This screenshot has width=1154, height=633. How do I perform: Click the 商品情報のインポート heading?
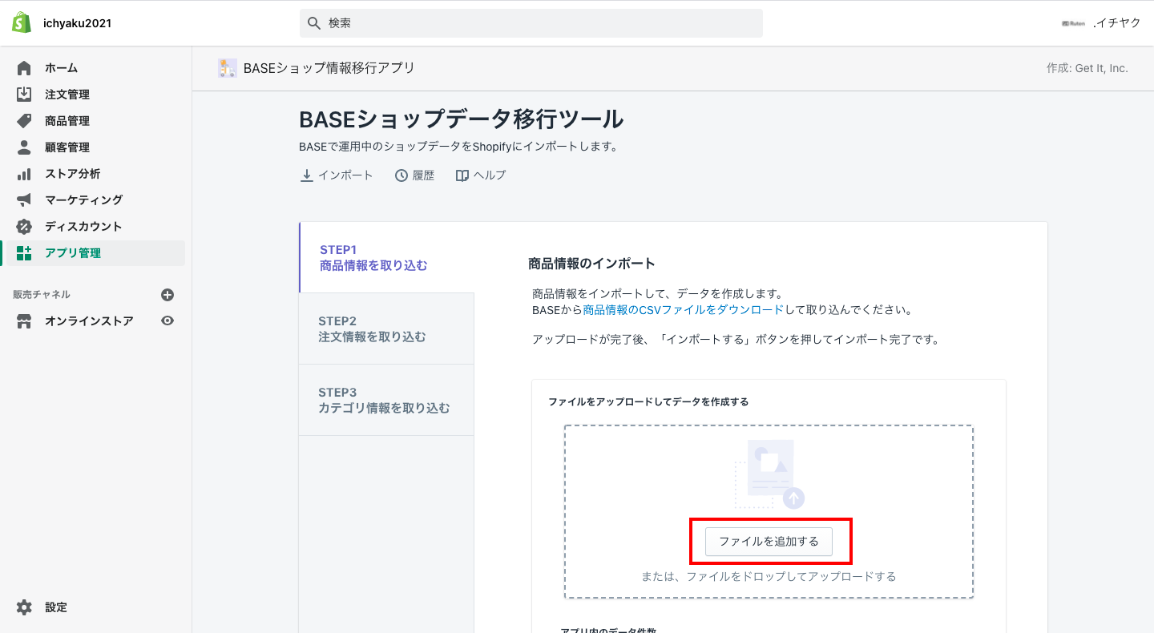[x=592, y=263]
